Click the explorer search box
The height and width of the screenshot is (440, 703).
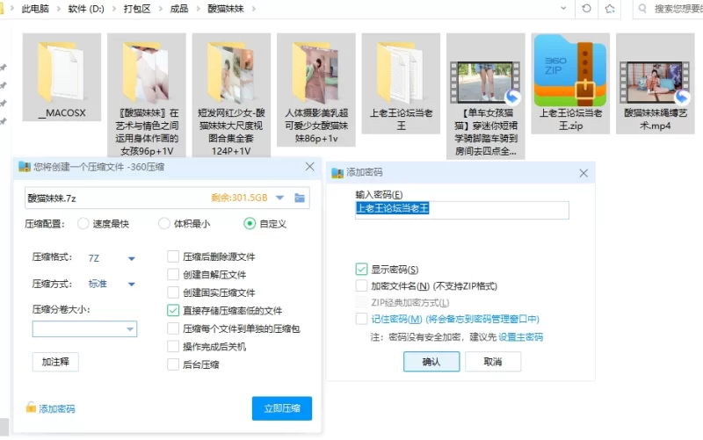pyautogui.click(x=668, y=9)
